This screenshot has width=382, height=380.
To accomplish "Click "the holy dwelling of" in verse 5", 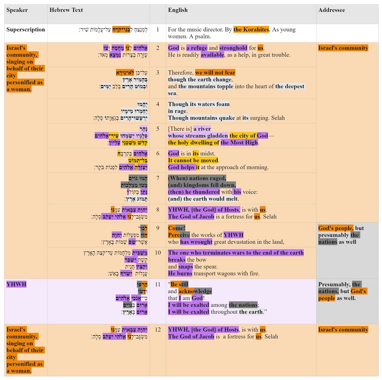I will click(193, 142).
